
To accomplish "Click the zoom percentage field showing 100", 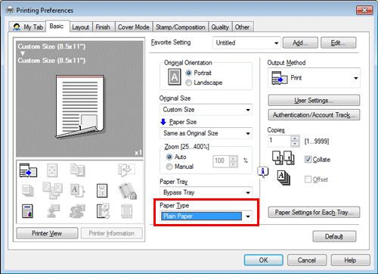I will pos(222,161).
